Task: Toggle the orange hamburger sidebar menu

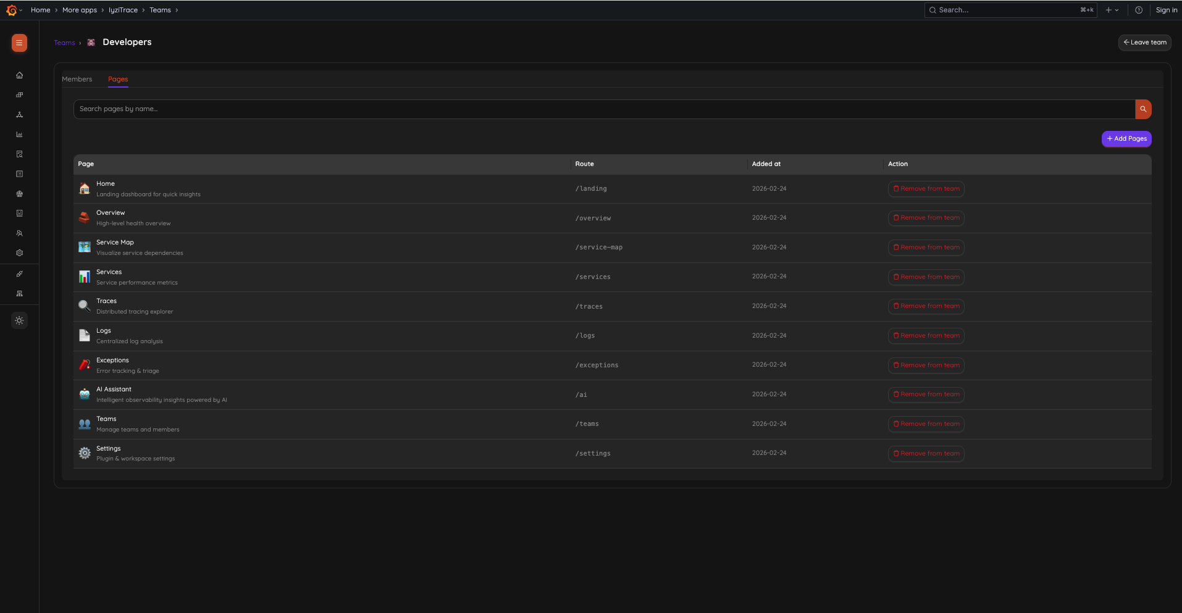Action: tap(19, 43)
